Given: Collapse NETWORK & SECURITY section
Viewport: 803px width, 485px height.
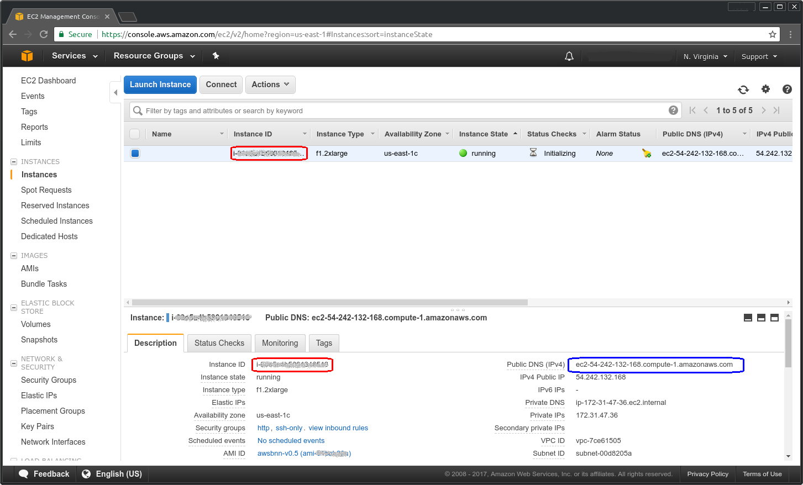Looking at the screenshot, I should pos(14,363).
